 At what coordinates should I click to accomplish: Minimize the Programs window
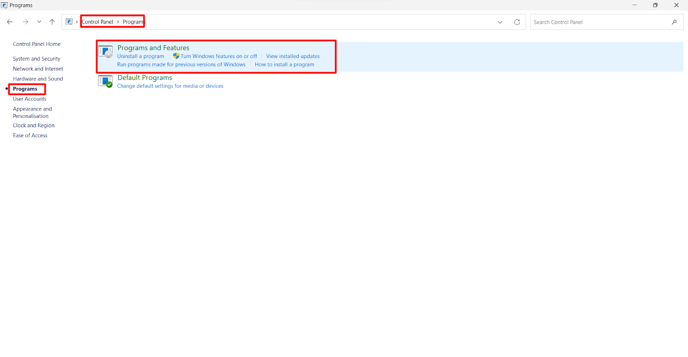click(634, 5)
